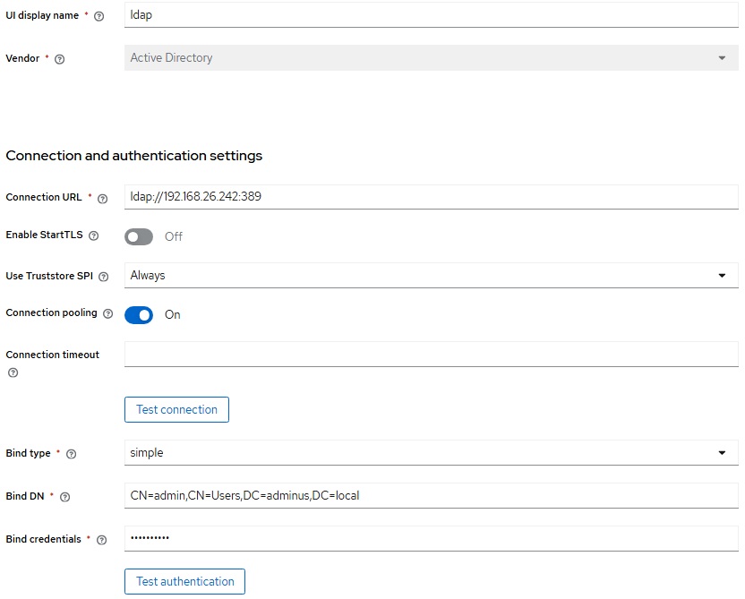The height and width of the screenshot is (599, 745).
Task: Focus the Bind credentials password field
Action: pos(432,538)
